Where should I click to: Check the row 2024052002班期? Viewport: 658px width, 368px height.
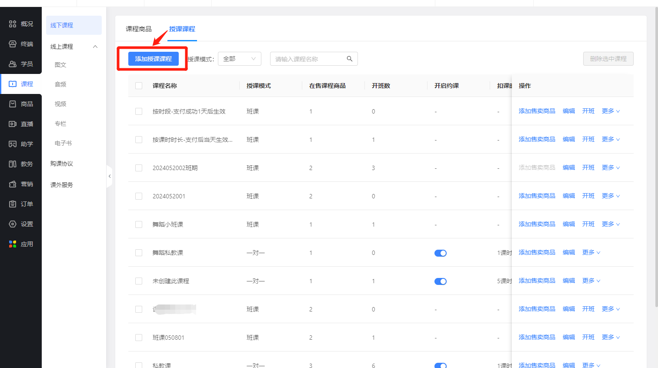point(139,168)
